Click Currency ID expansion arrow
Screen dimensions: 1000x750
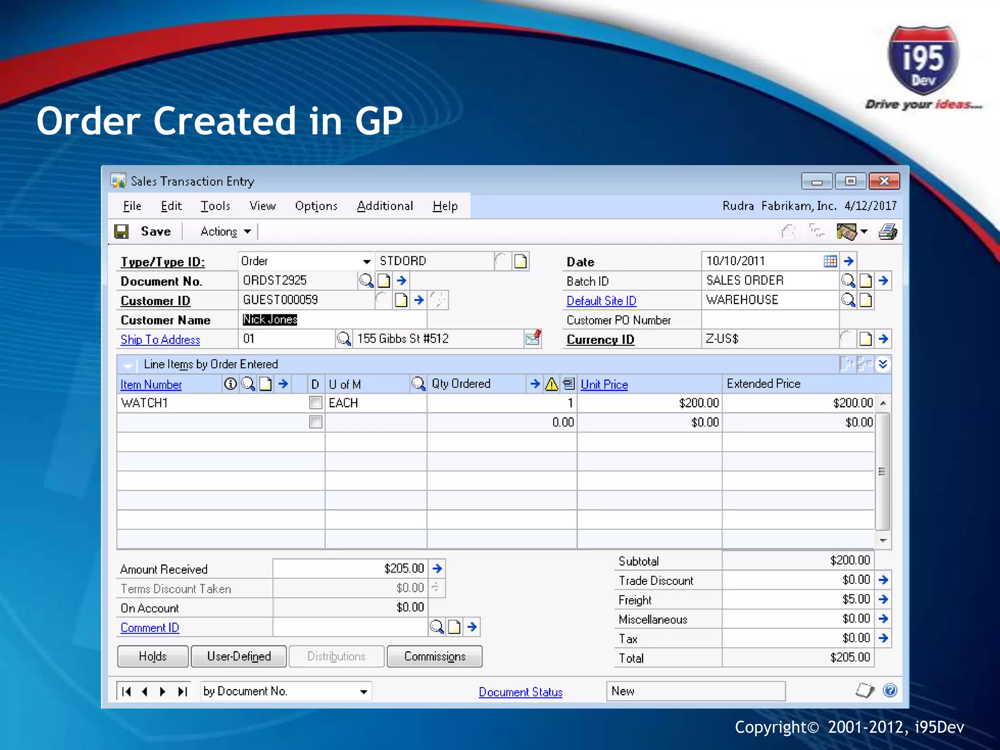tap(883, 339)
